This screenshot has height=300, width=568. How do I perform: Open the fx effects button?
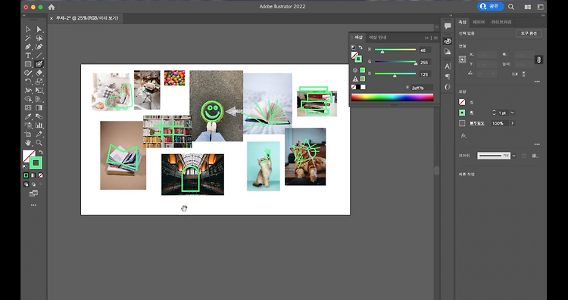[x=463, y=135]
